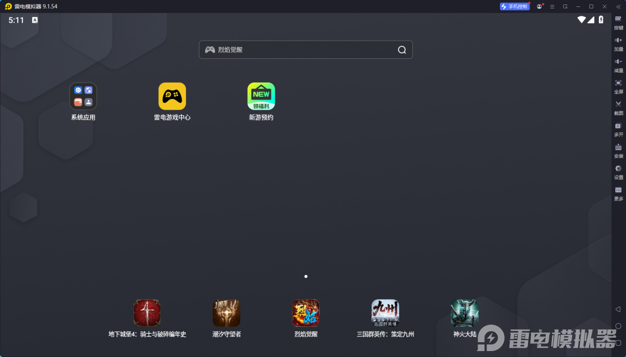The width and height of the screenshot is (626, 357).
Task: Maximize the emulator window
Action: click(591, 6)
